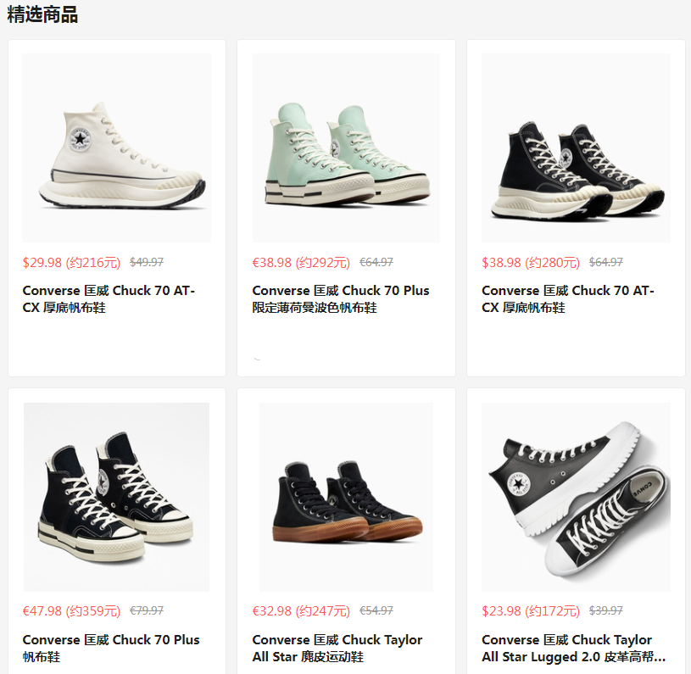Click the €32.98 (约247元) sale price
691x674 pixels.
301,611
